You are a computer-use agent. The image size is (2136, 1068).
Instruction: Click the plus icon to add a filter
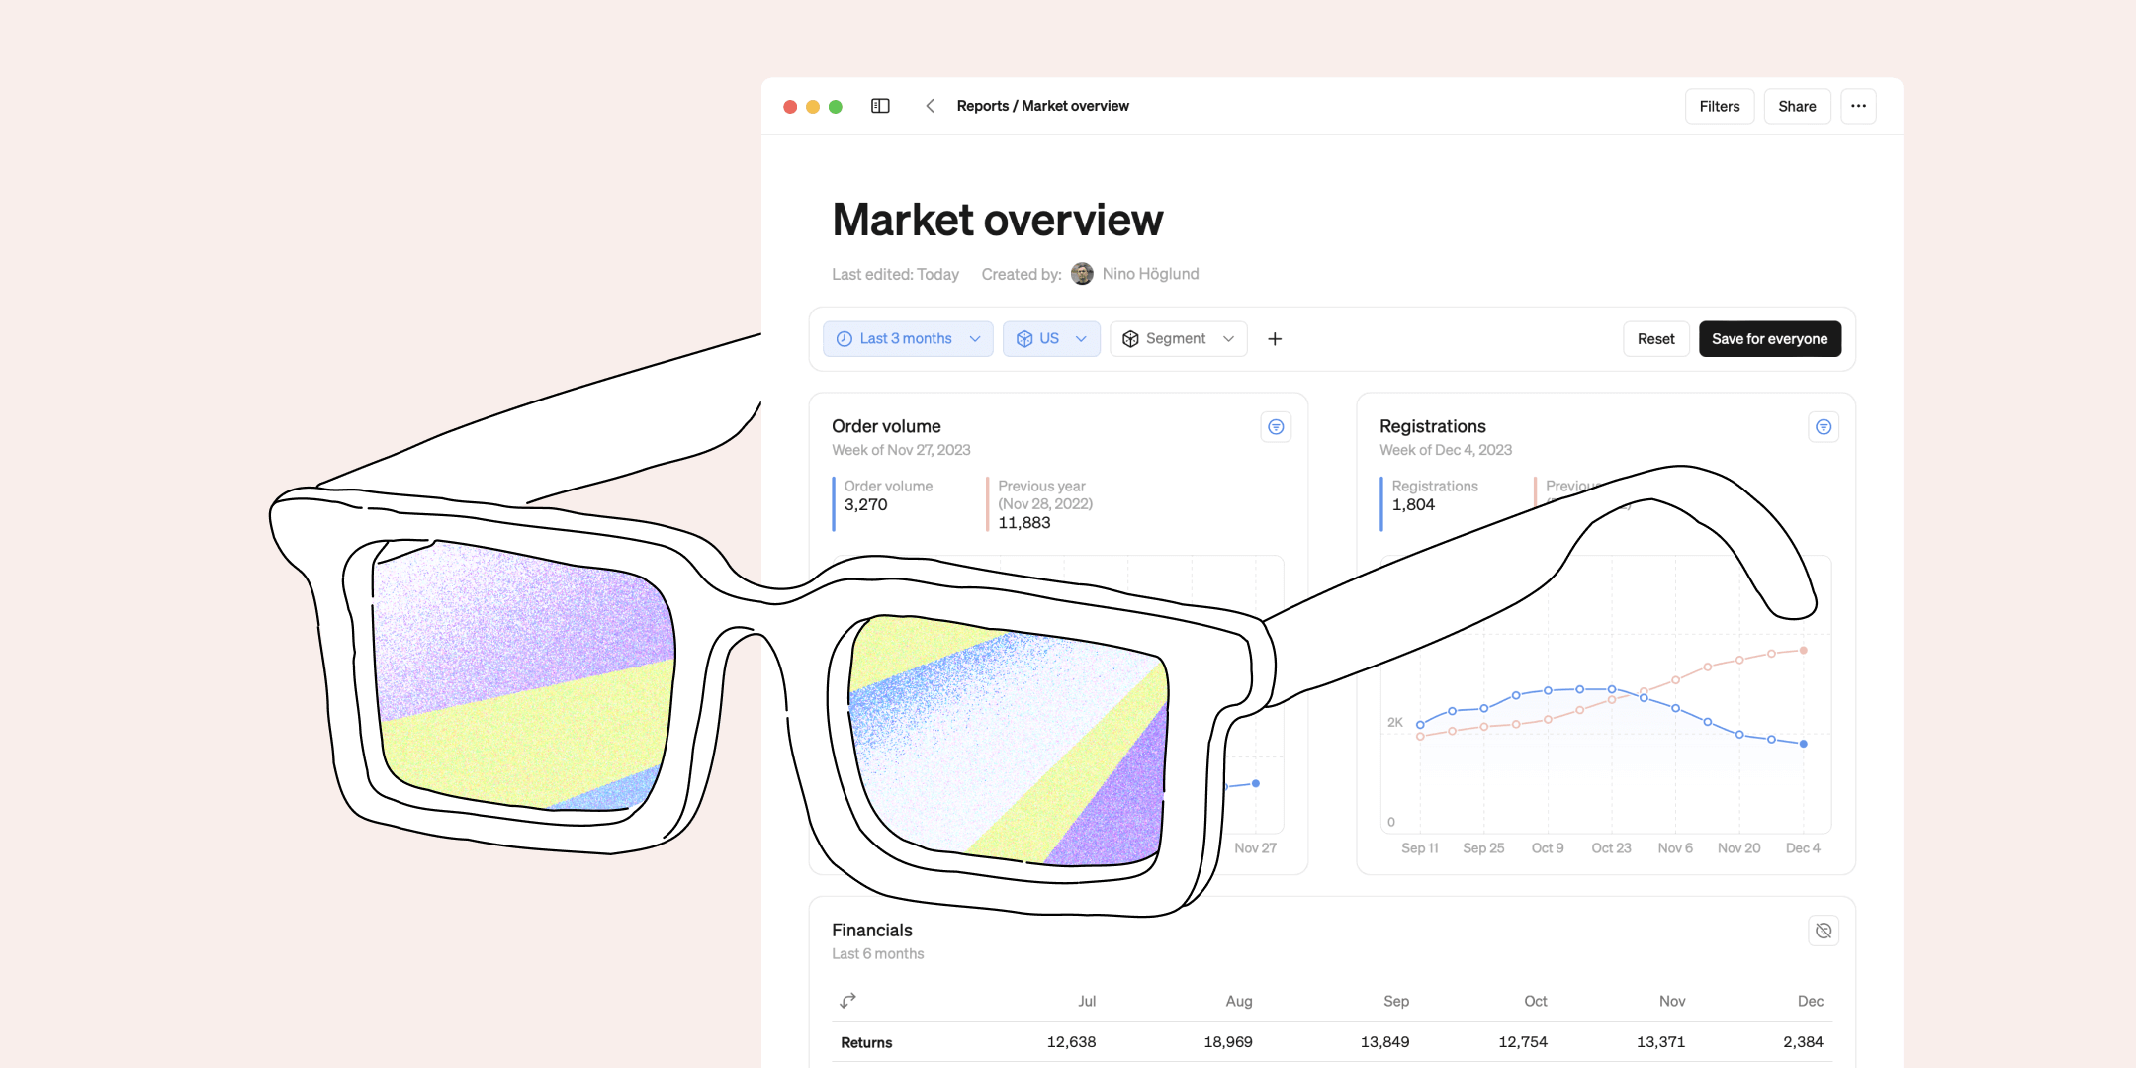click(x=1275, y=339)
